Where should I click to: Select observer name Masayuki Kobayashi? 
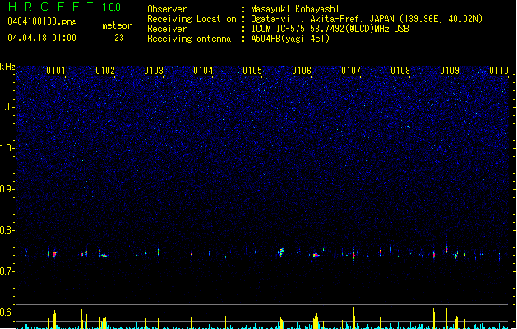[x=295, y=9]
